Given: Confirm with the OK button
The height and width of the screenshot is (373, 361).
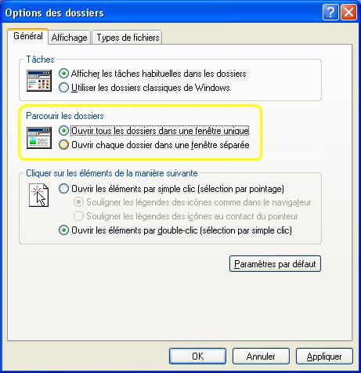Looking at the screenshot, I should tap(197, 357).
